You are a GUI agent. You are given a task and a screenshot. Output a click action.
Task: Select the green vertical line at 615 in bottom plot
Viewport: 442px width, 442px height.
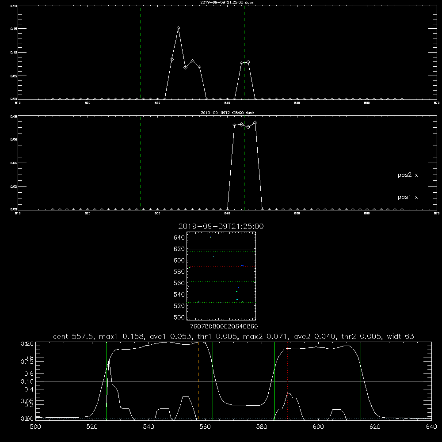[361, 381]
